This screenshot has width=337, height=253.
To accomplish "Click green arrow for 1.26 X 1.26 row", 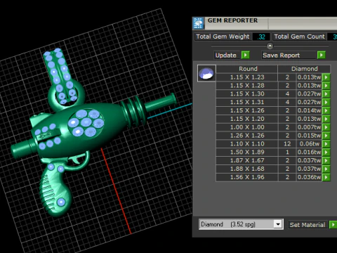I will 326,136.
